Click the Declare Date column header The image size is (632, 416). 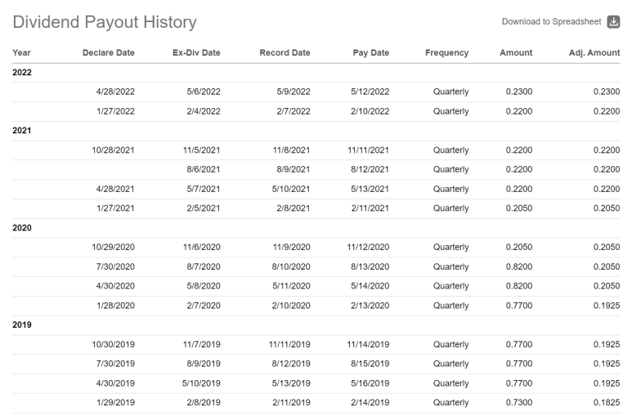pos(109,53)
